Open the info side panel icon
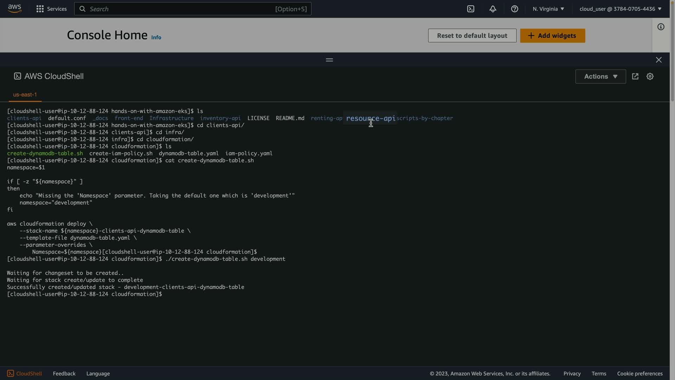The width and height of the screenshot is (675, 380). click(x=661, y=27)
